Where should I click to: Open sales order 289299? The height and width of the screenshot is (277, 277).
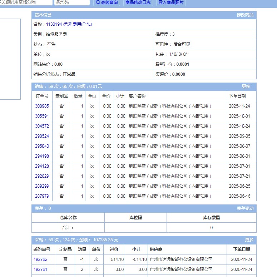pyautogui.click(x=42, y=186)
